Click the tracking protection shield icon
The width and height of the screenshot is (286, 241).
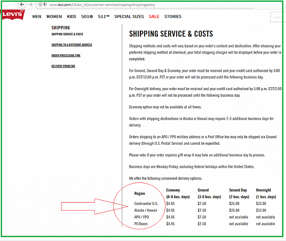pyautogui.click(x=45, y=4)
